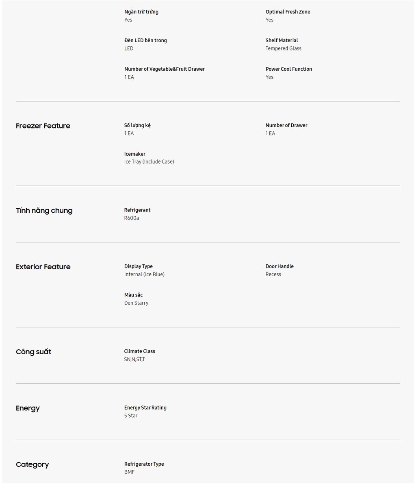Select the 5 Star rating value
The width and height of the screenshot is (416, 484).
[x=131, y=416]
